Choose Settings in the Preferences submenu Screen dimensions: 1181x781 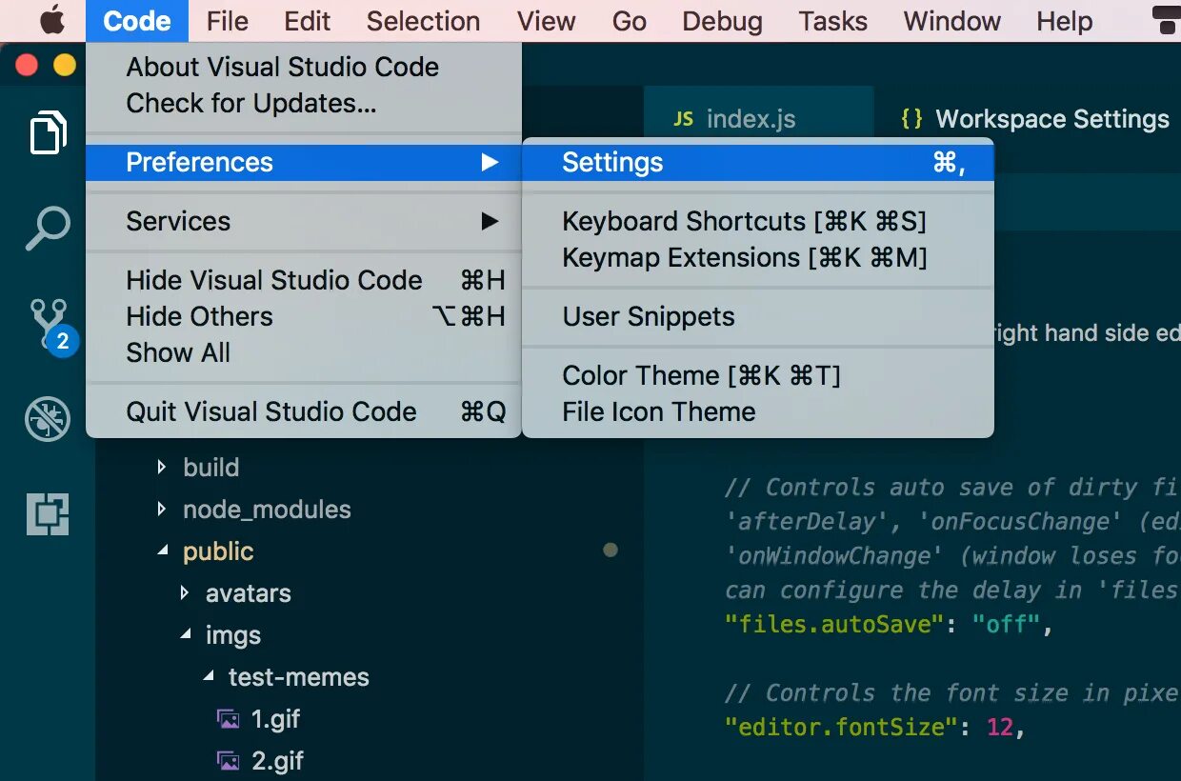coord(758,162)
